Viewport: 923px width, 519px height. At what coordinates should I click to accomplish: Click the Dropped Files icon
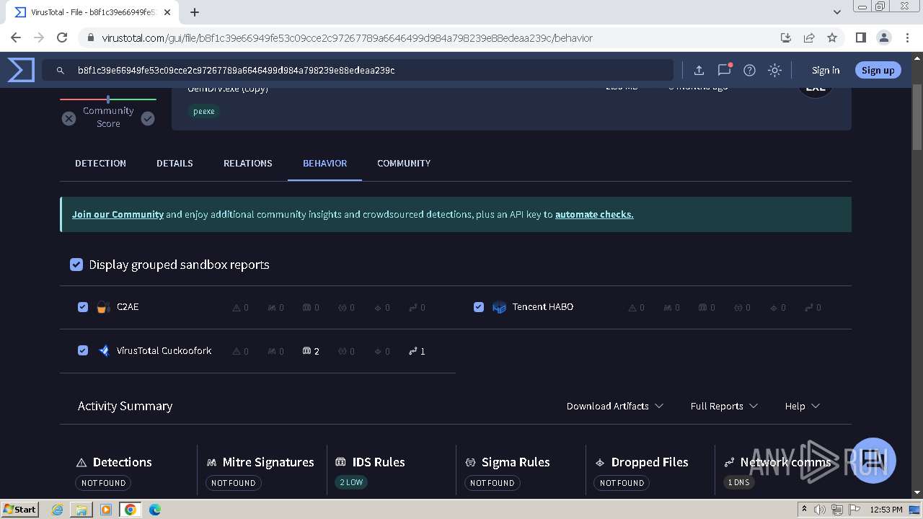pyautogui.click(x=600, y=463)
